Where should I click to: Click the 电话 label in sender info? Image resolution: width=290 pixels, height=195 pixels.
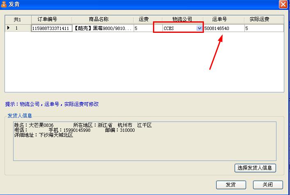point(21,130)
